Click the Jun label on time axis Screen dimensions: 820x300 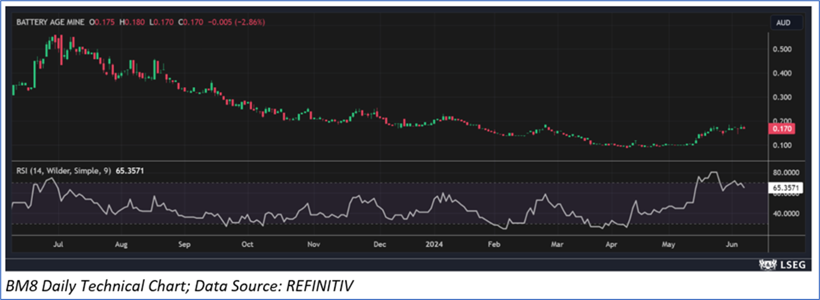[733, 244]
